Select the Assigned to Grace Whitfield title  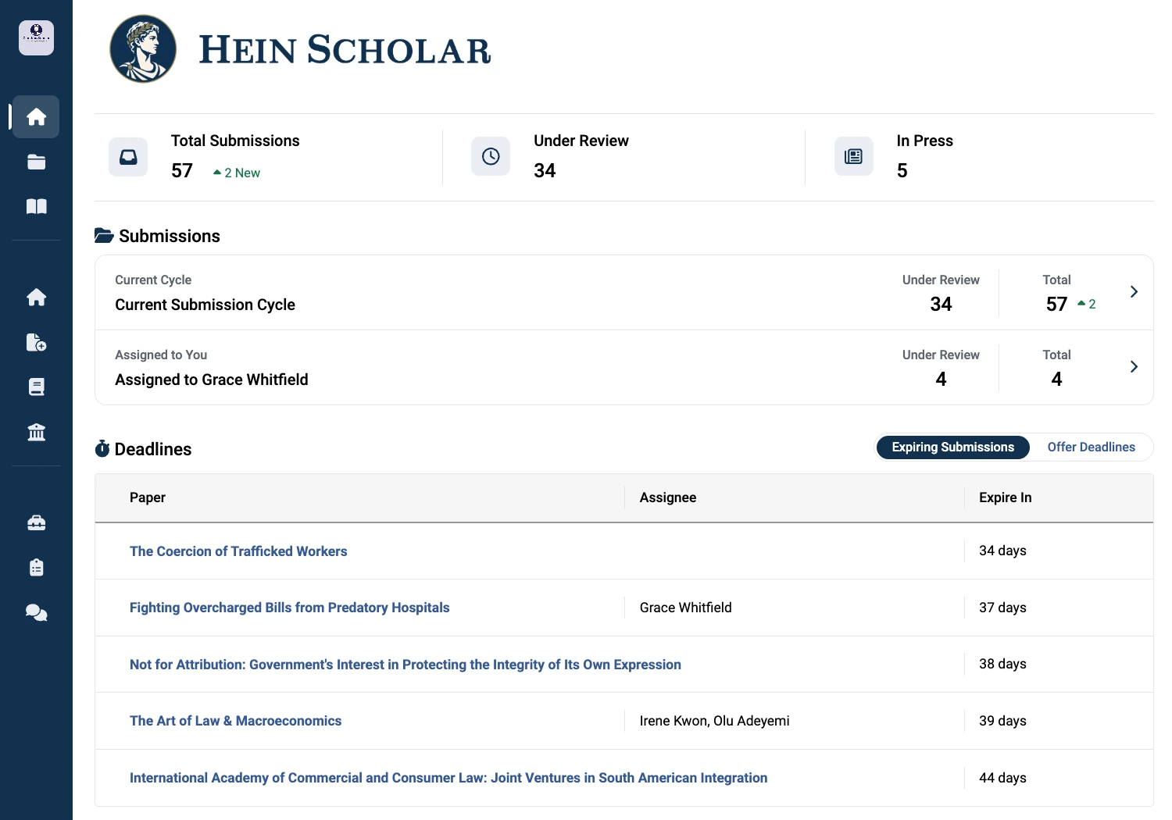(212, 380)
